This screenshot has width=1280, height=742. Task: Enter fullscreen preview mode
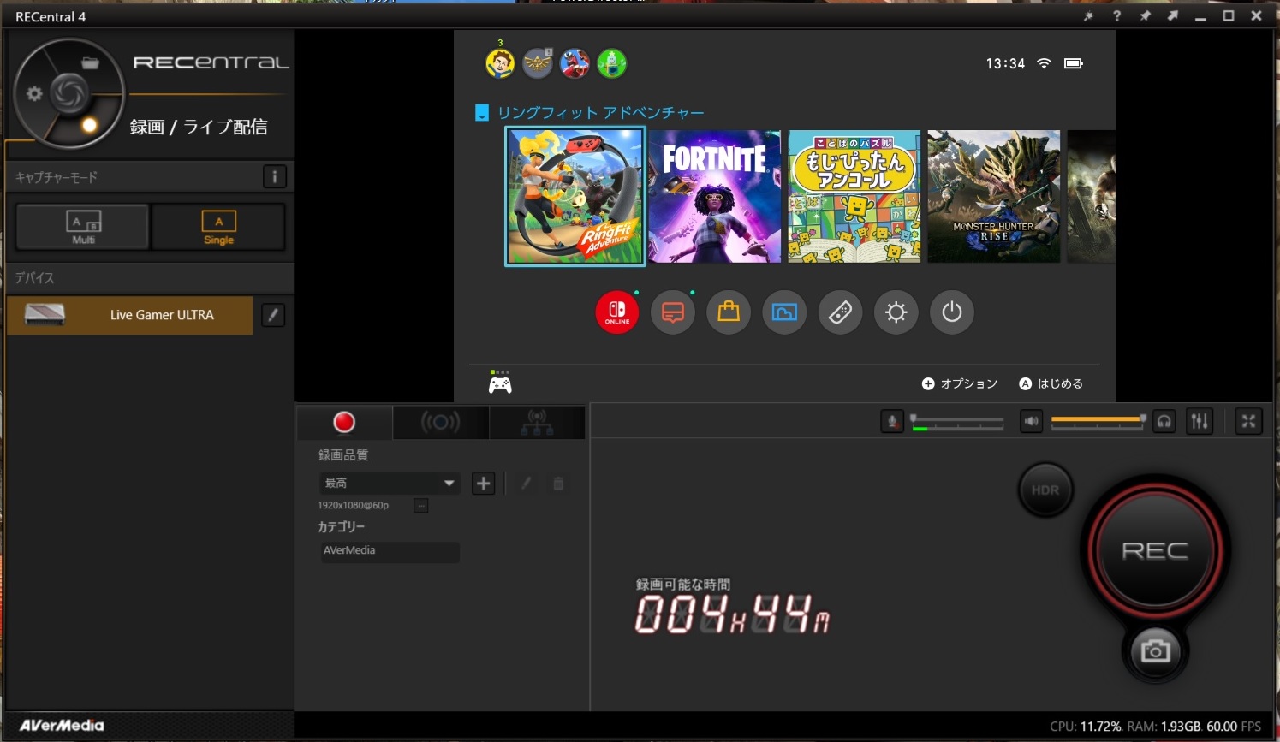1249,421
